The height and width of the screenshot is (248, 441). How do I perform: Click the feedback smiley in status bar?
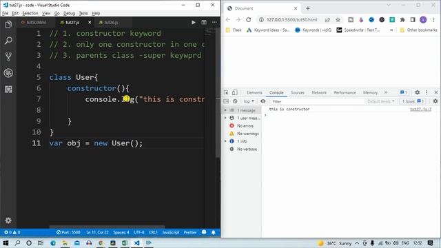coord(204,232)
